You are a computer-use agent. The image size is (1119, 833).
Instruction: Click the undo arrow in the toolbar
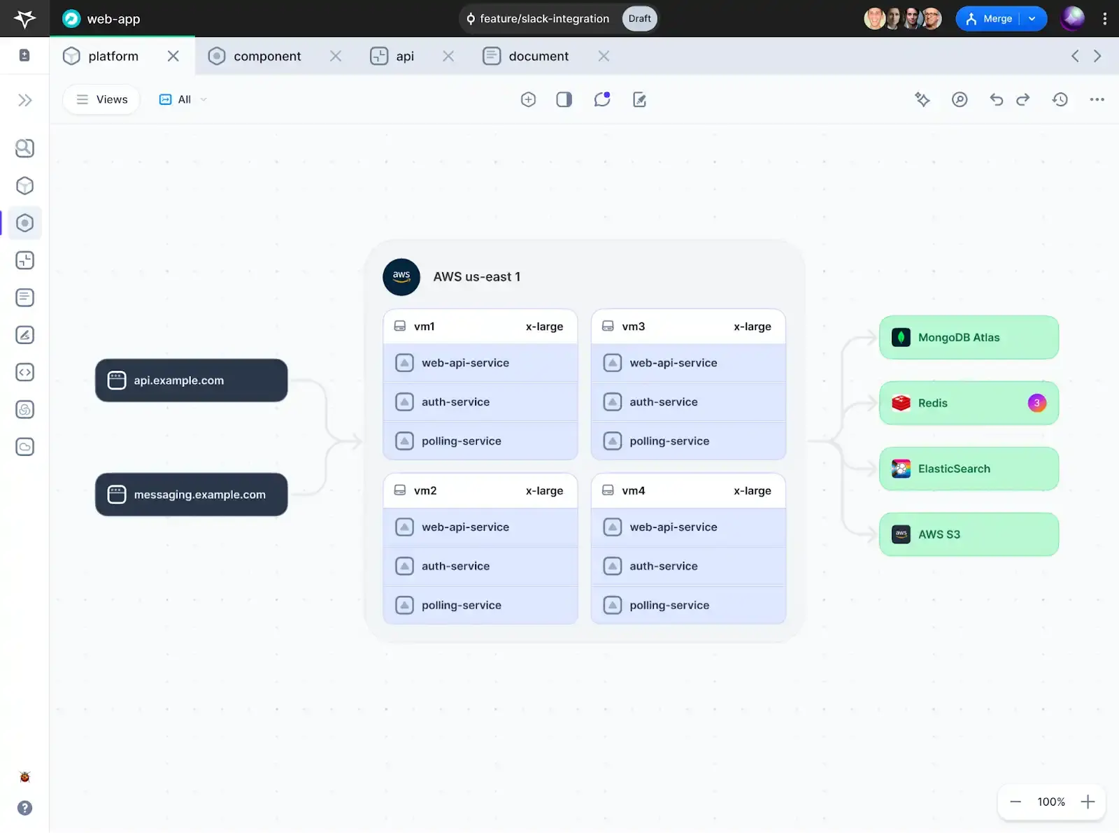point(996,99)
